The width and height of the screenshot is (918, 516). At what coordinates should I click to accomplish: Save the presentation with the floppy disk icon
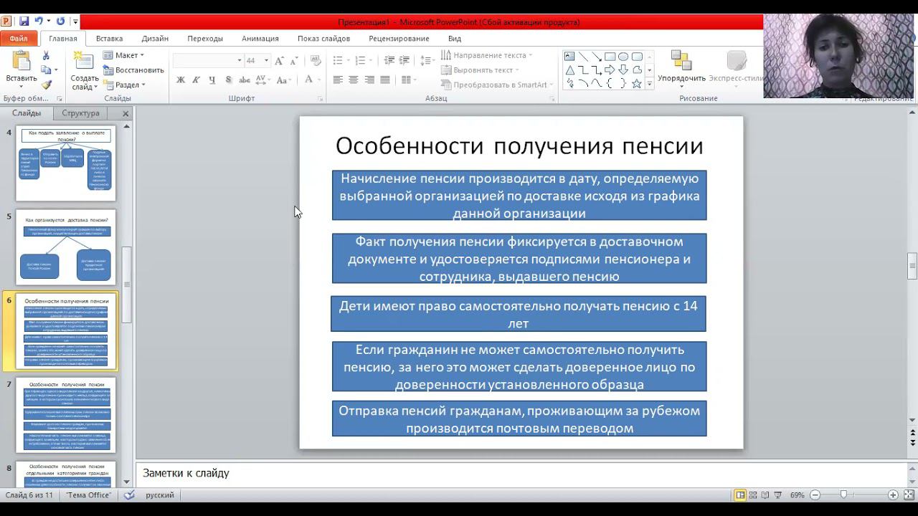(24, 21)
